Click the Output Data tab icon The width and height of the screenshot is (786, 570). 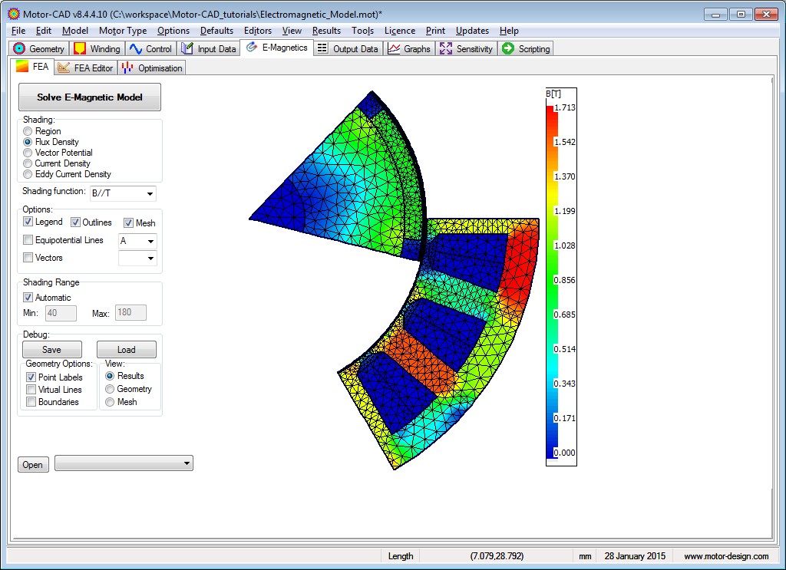click(322, 49)
